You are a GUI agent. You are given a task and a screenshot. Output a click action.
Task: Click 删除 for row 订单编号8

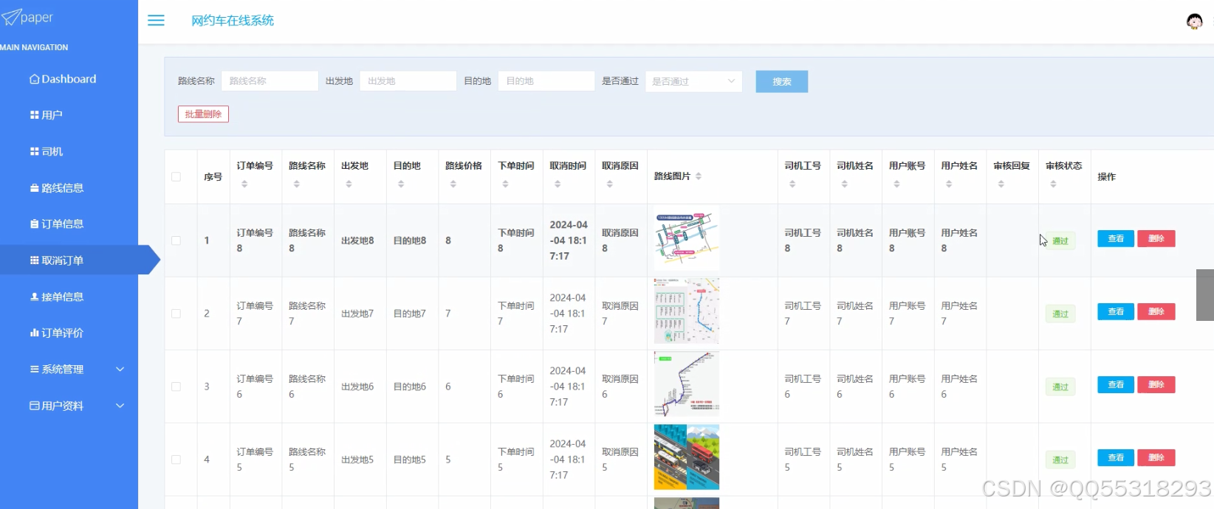click(1156, 238)
